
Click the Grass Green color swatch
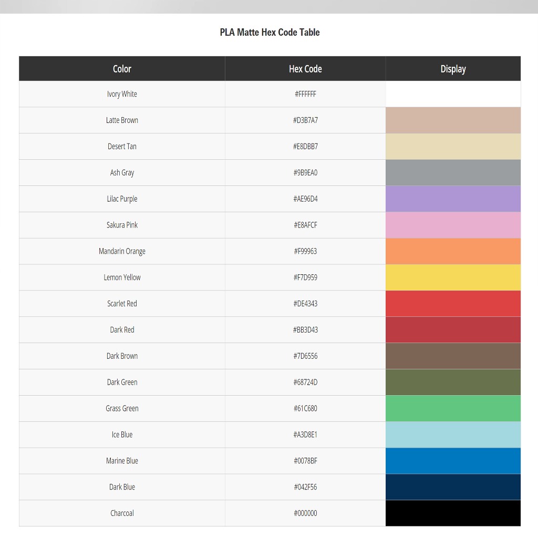453,408
